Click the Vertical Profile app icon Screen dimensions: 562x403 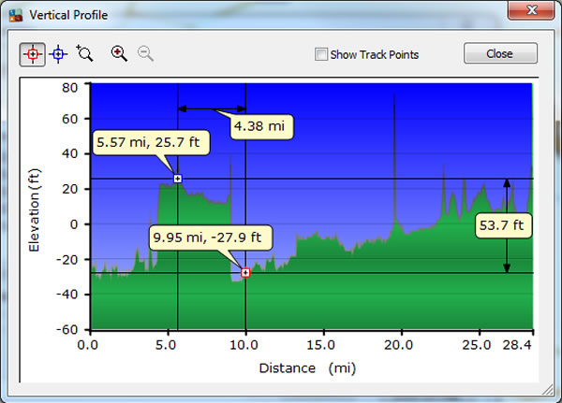[x=16, y=15]
